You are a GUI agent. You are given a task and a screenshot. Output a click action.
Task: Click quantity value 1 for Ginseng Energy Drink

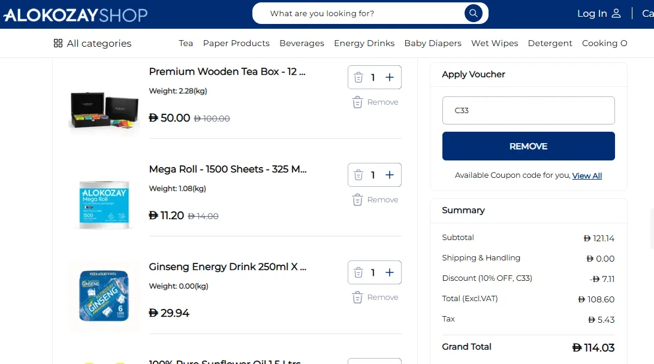(373, 272)
